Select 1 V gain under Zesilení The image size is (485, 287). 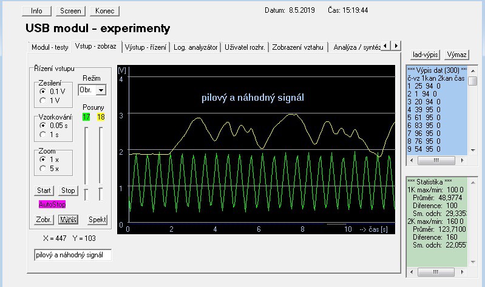(x=42, y=100)
